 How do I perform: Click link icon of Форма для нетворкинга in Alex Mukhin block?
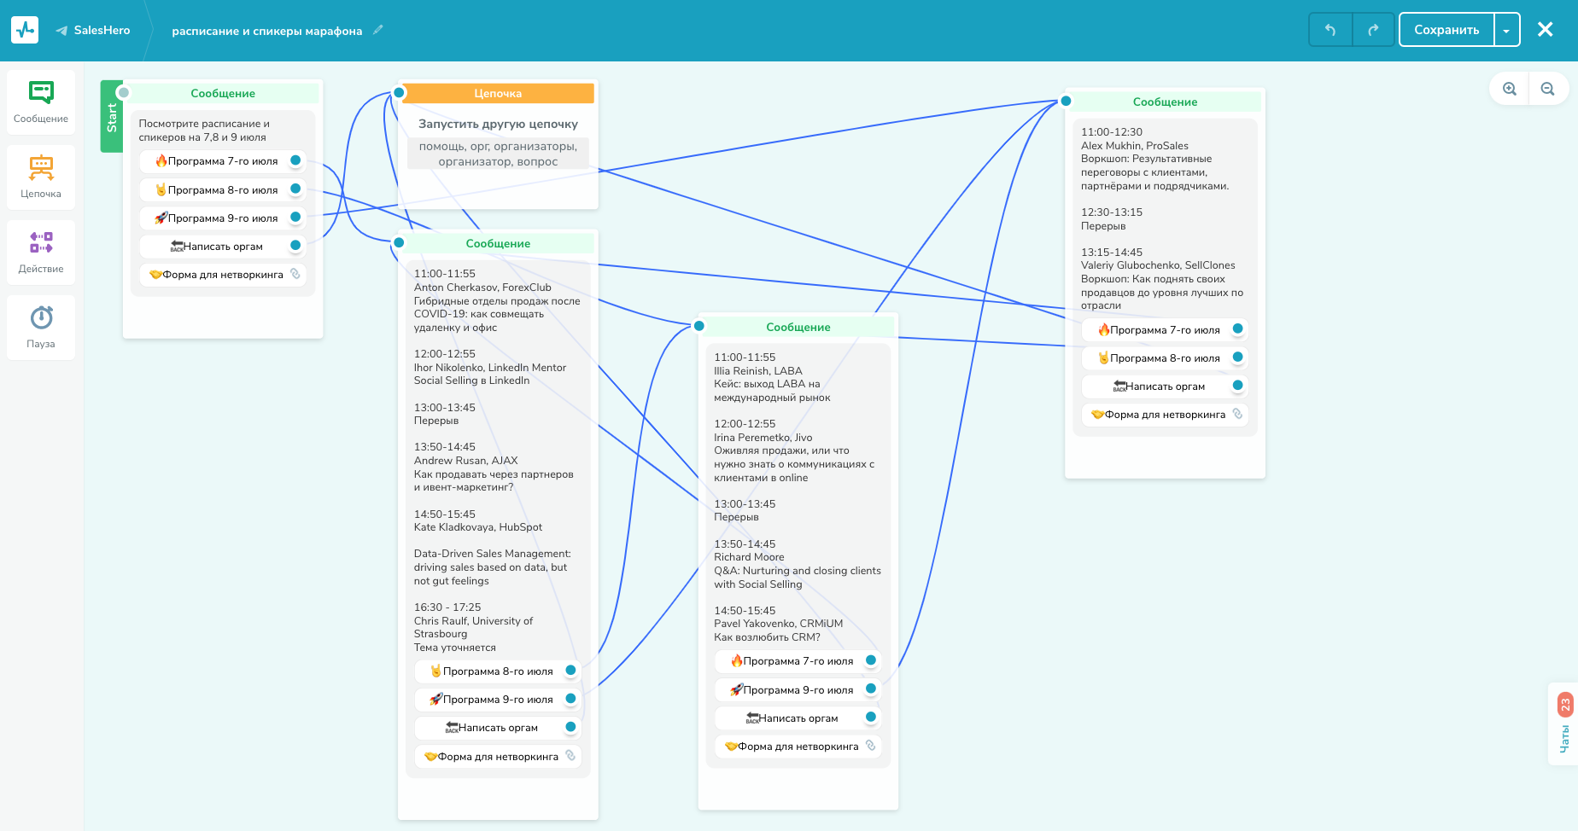coord(1237,414)
